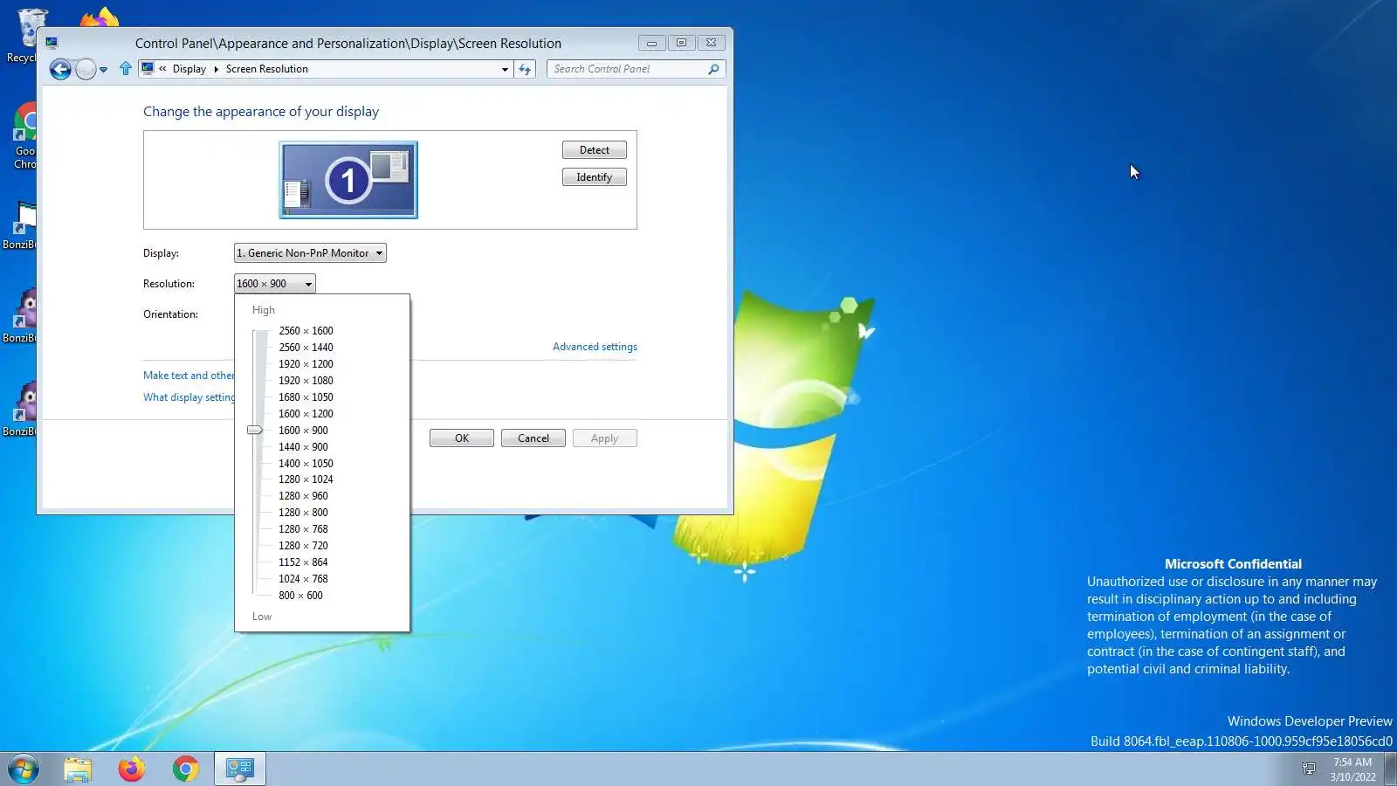Viewport: 1397px width, 786px height.
Task: Choose 1400 × 1050 resolution
Action: click(306, 464)
